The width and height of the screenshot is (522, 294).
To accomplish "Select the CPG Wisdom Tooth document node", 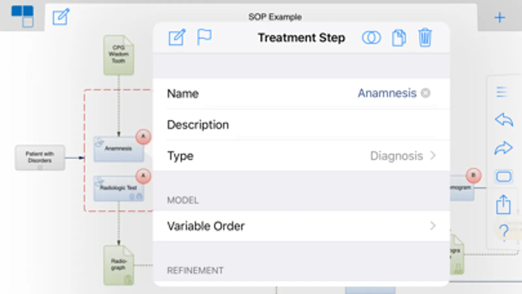I will (x=119, y=55).
